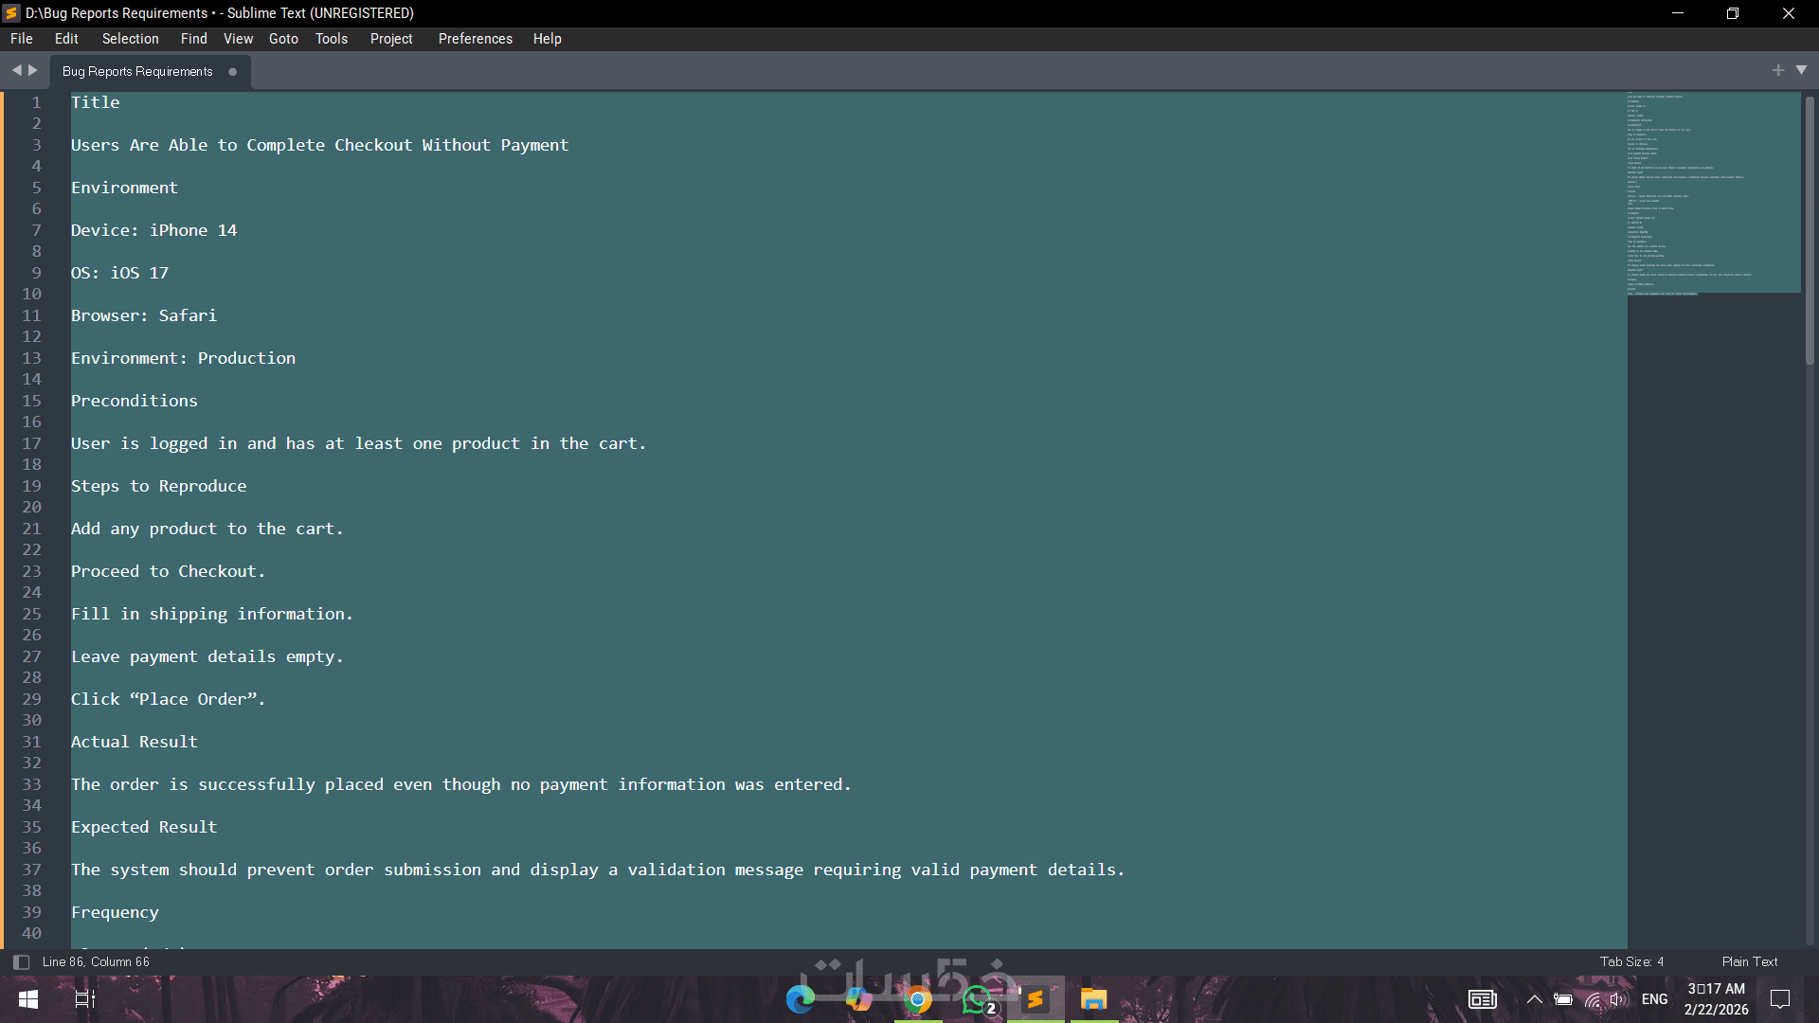Show hidden system tray icons
Viewport: 1819px width, 1023px height.
coord(1534,999)
